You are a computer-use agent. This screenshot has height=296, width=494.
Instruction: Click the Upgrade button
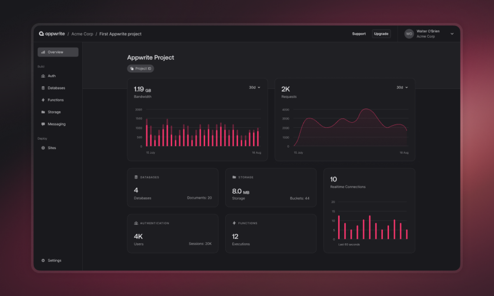click(x=381, y=34)
